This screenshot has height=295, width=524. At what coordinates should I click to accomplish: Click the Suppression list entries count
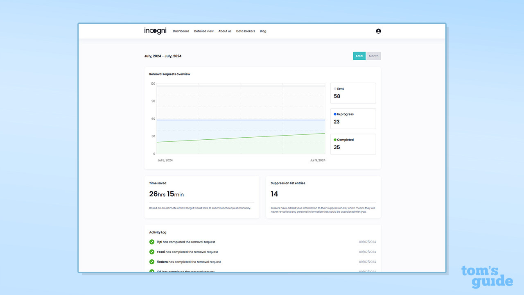(274, 194)
